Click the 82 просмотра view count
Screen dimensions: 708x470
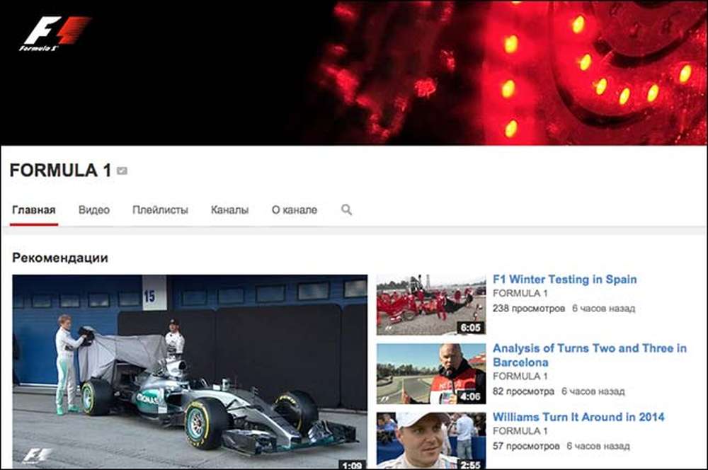(523, 391)
